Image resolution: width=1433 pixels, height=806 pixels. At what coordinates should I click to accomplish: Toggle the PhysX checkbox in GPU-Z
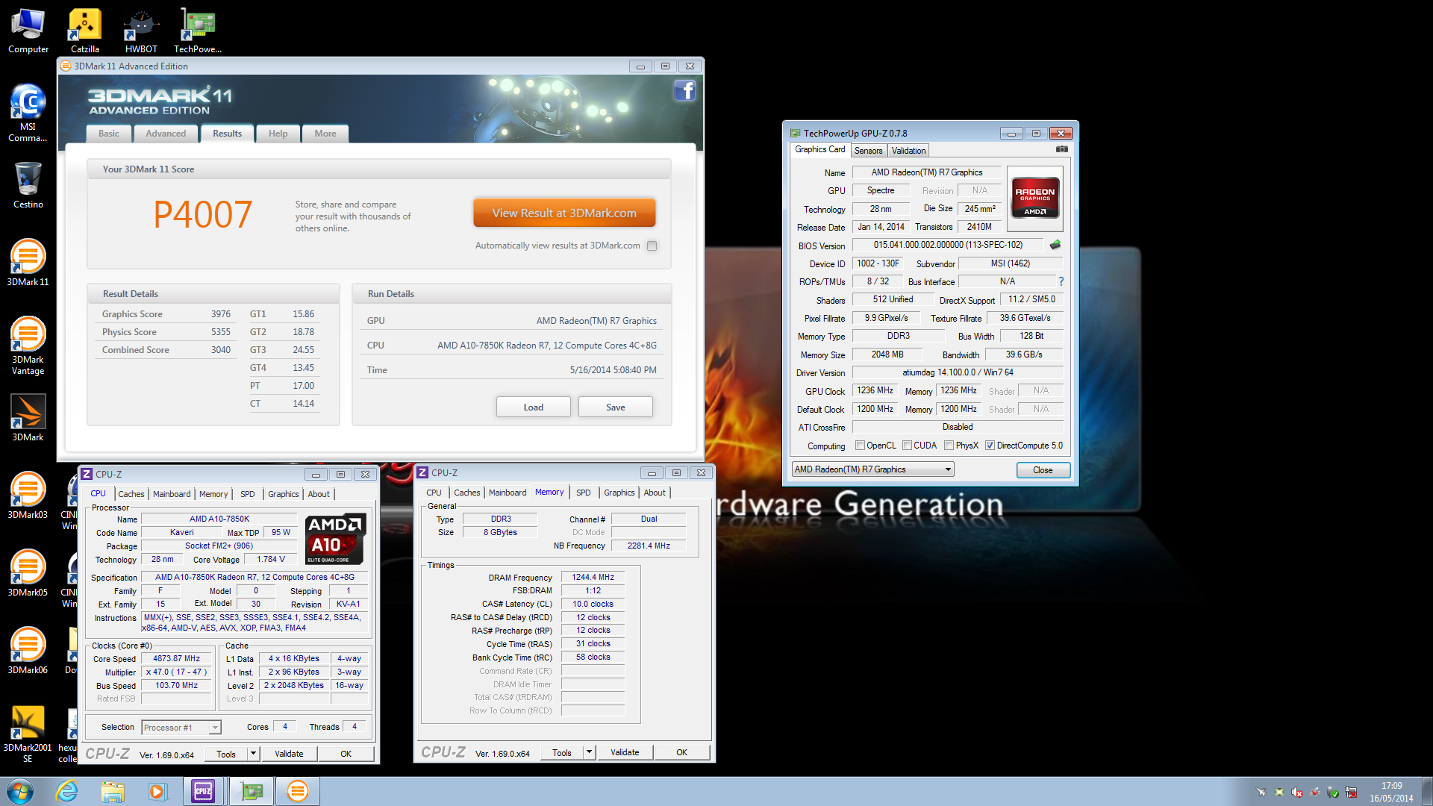[949, 446]
